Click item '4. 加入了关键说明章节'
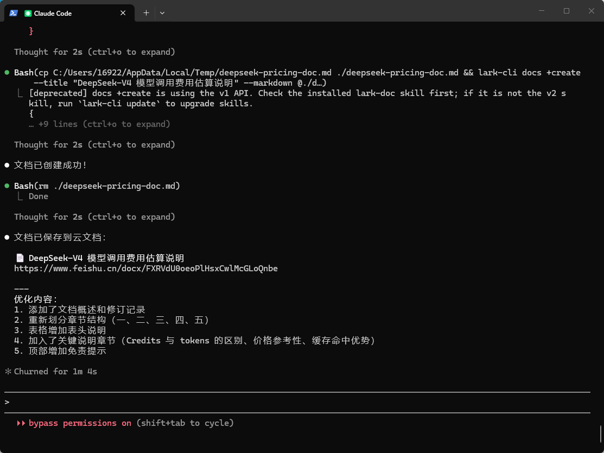604x453 pixels. pos(194,341)
